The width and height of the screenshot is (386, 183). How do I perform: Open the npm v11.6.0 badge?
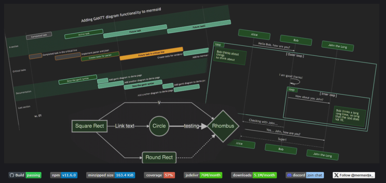click(x=64, y=175)
